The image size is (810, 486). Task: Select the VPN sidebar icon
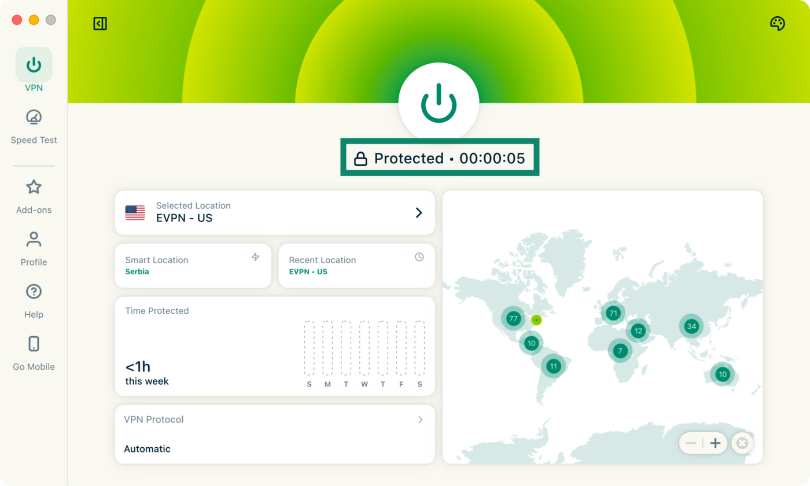[34, 65]
